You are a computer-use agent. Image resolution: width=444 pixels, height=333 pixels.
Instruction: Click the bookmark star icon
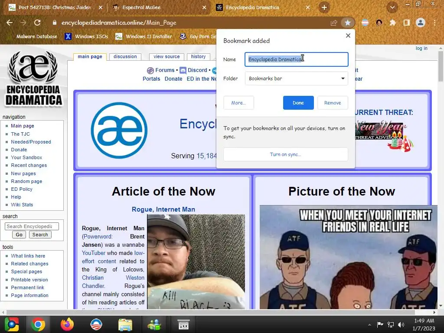348,23
